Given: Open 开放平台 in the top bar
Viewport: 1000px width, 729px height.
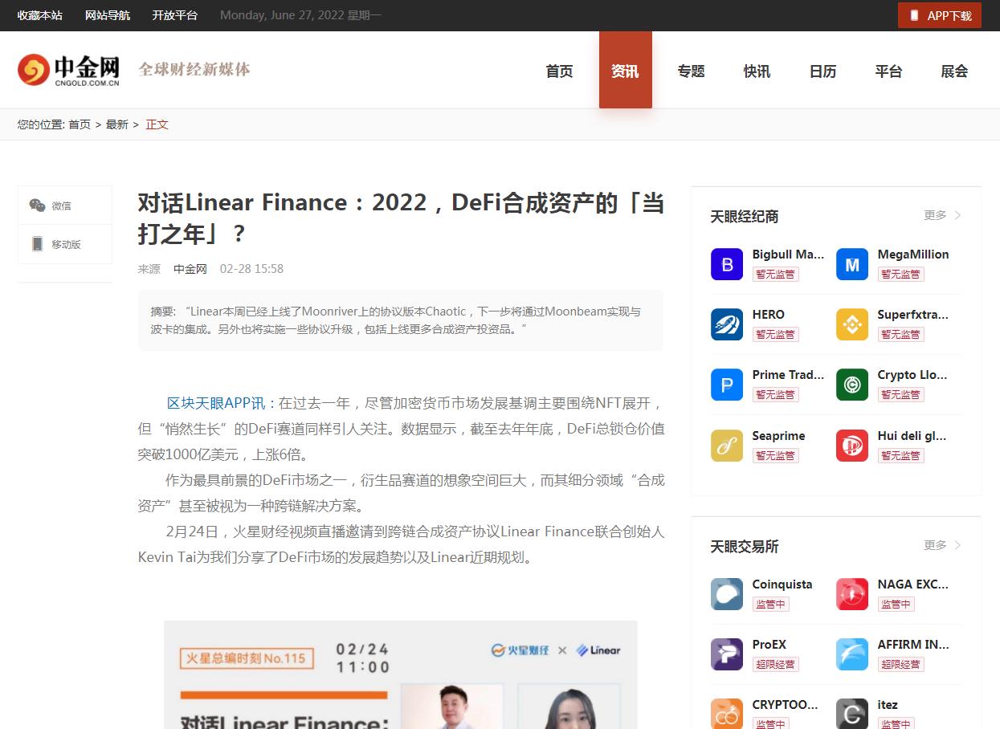Looking at the screenshot, I should 175,15.
